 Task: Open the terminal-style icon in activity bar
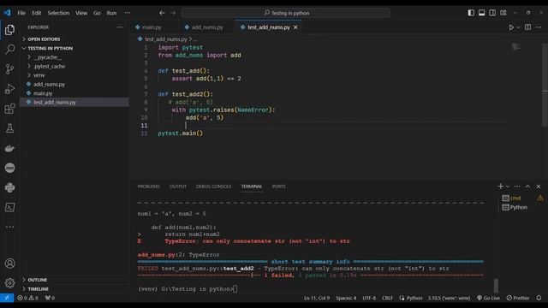click(x=9, y=207)
